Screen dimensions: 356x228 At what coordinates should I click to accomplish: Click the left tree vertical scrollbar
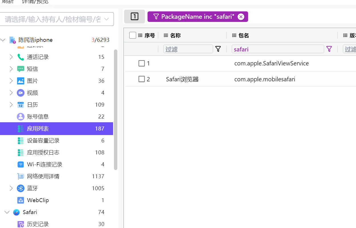click(116, 110)
